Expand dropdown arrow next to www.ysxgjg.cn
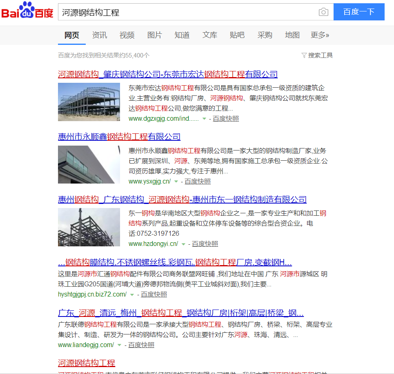This screenshot has height=374, width=394. click(176, 181)
